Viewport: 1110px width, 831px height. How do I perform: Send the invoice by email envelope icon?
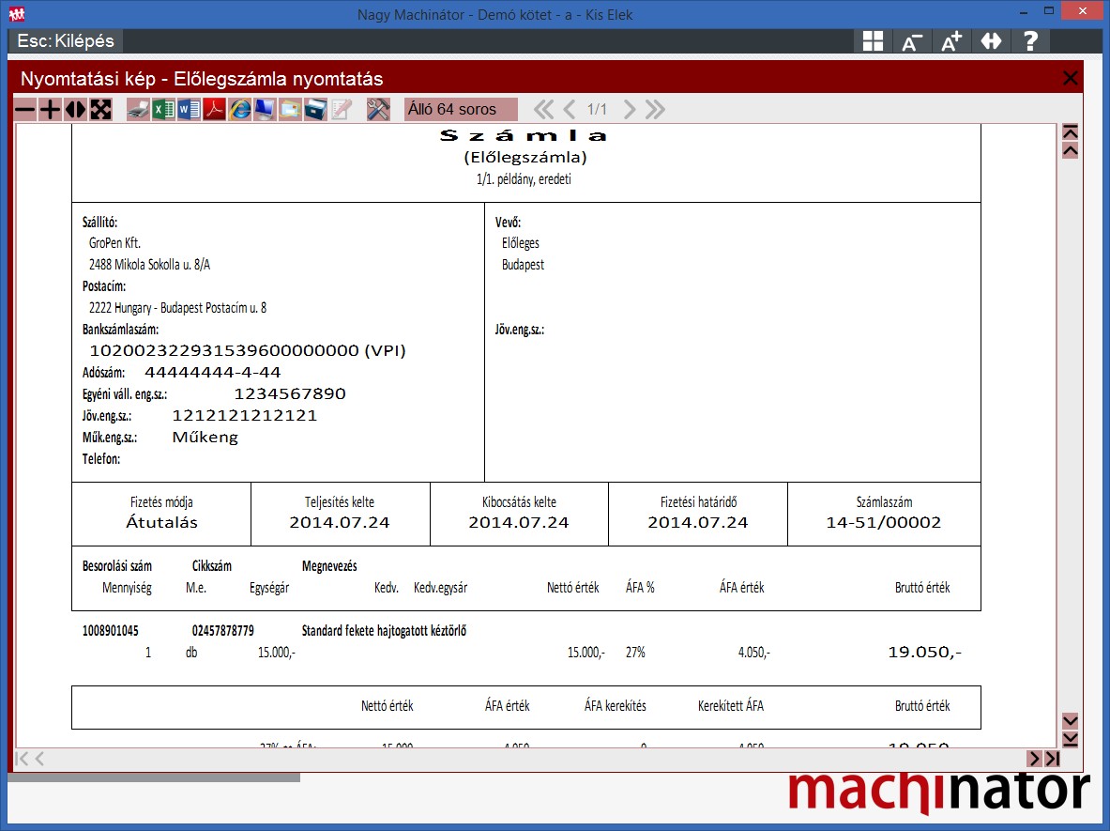coord(290,109)
